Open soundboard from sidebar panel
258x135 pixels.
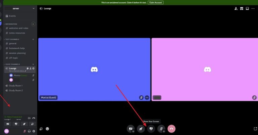32,124
